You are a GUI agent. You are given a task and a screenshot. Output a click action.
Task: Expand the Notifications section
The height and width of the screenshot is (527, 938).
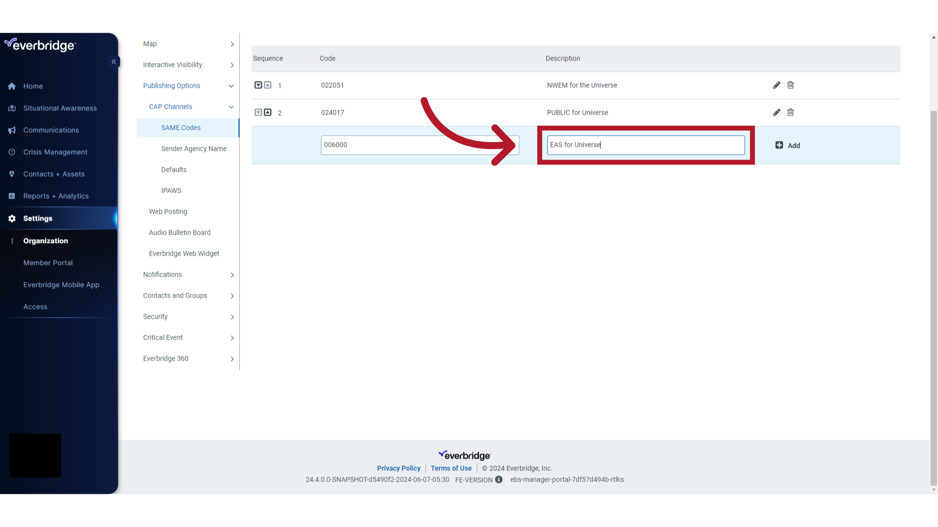(x=232, y=275)
